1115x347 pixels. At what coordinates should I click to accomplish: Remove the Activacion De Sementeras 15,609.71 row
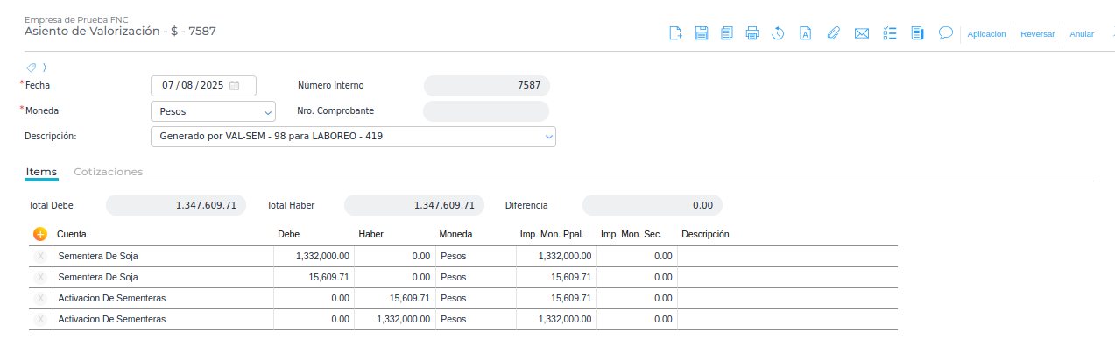tap(40, 298)
